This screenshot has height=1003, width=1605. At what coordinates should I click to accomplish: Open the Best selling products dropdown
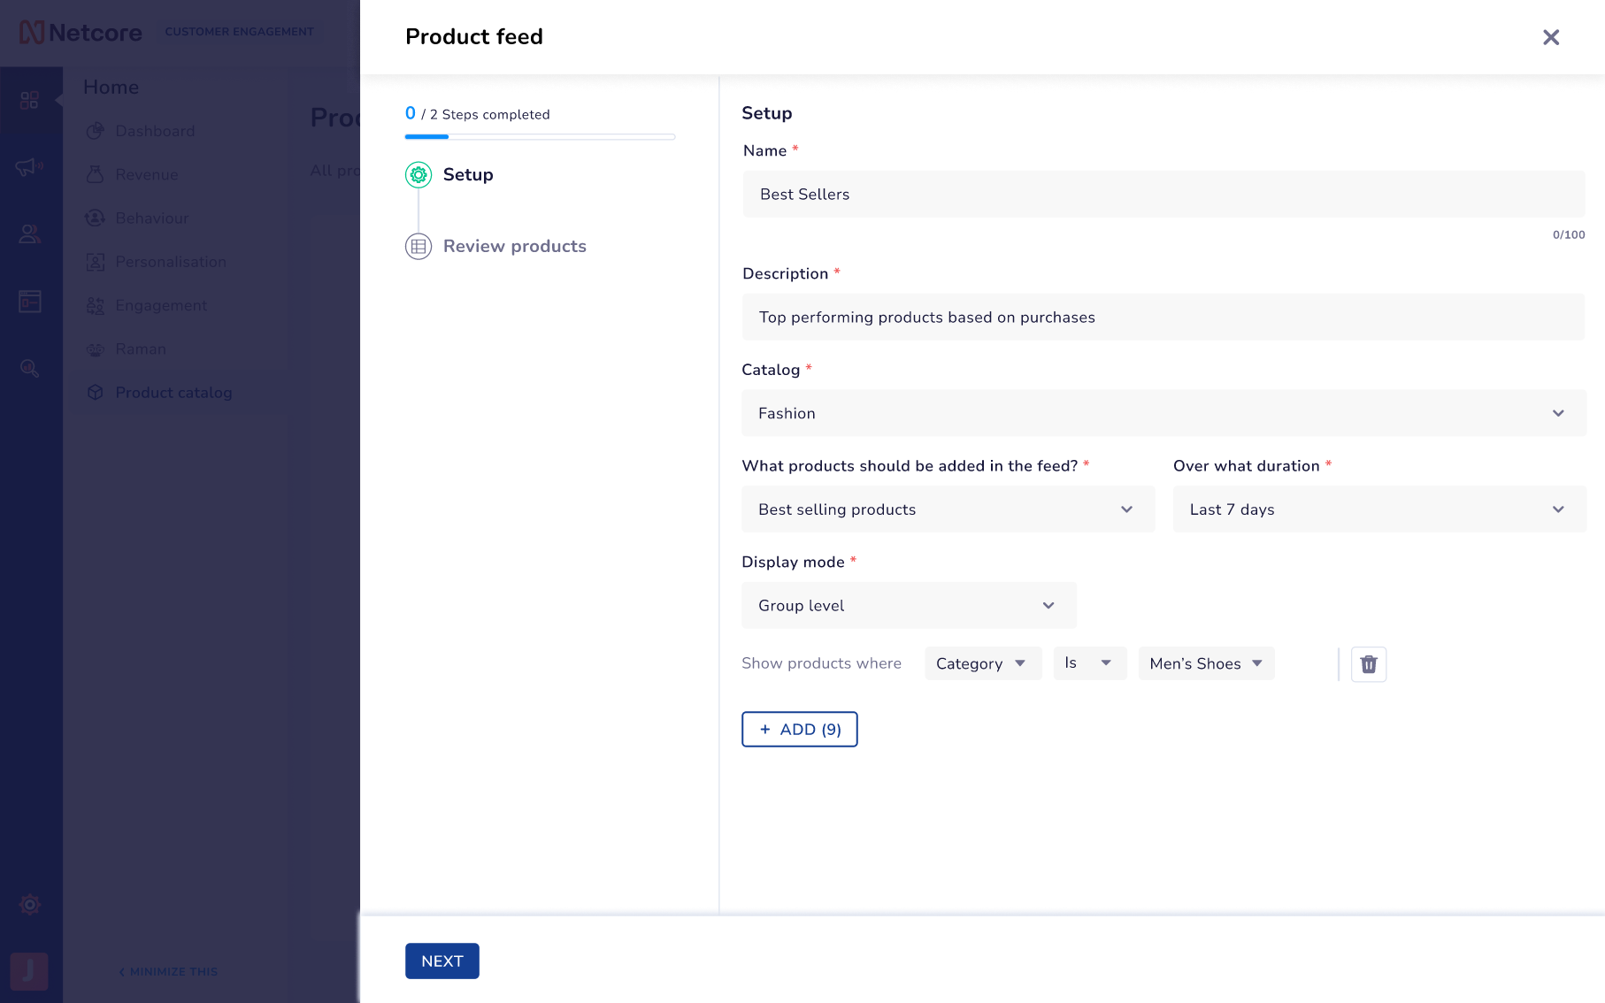coord(948,509)
